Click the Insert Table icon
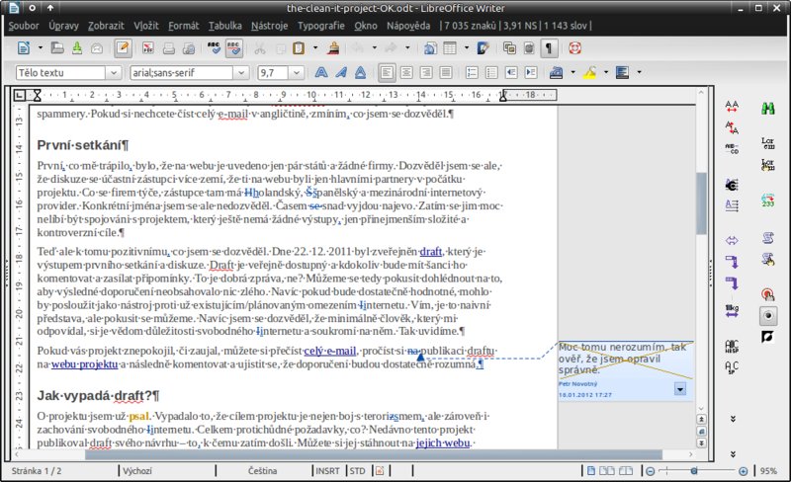Viewport: 791px width, 482px height. coord(450,48)
